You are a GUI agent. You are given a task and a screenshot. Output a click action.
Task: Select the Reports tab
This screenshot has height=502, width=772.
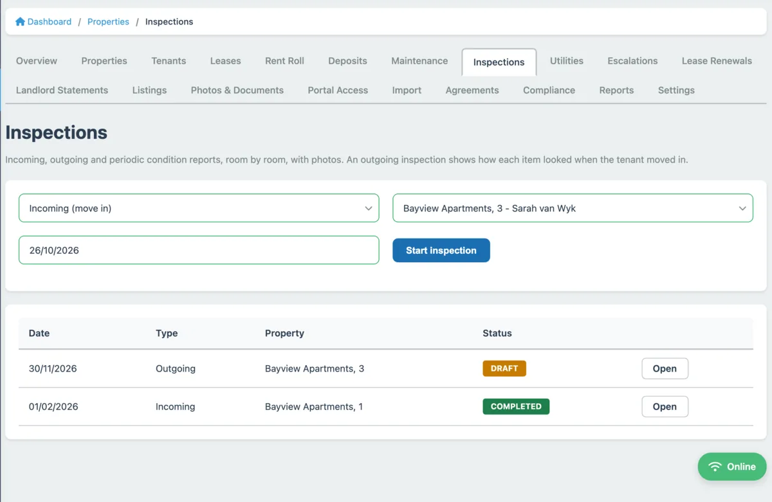pyautogui.click(x=616, y=91)
